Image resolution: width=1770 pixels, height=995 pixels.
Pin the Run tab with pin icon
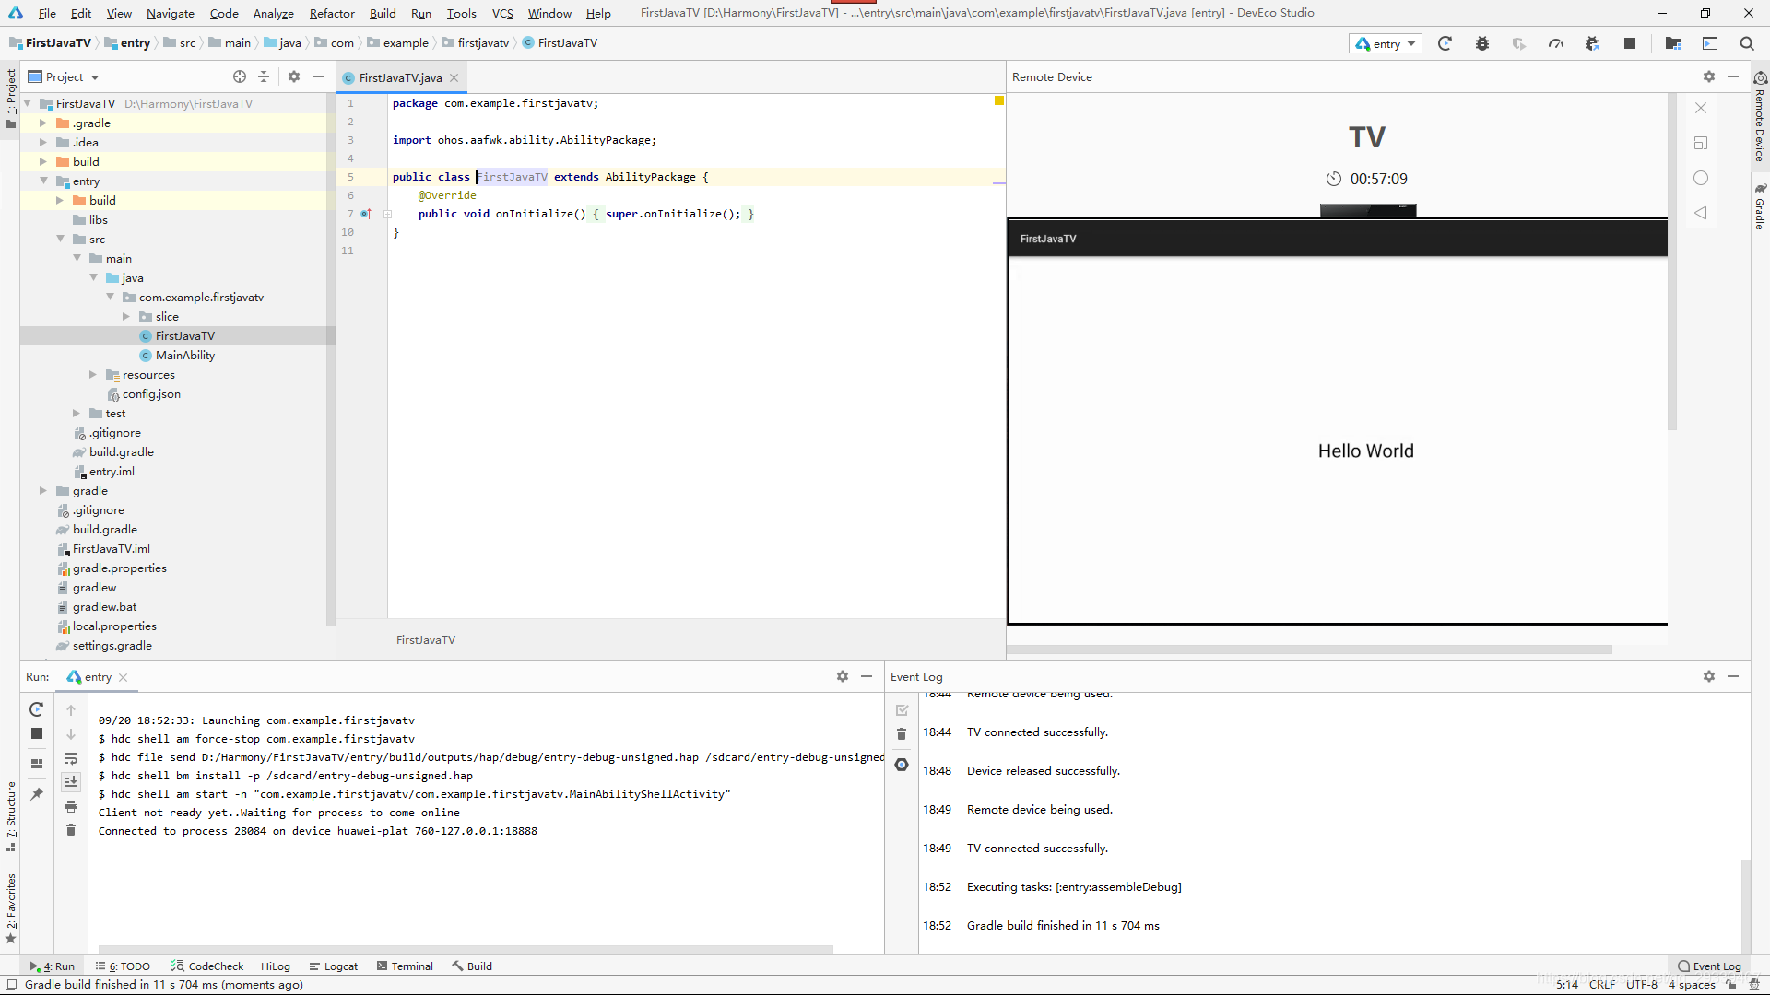pyautogui.click(x=37, y=794)
